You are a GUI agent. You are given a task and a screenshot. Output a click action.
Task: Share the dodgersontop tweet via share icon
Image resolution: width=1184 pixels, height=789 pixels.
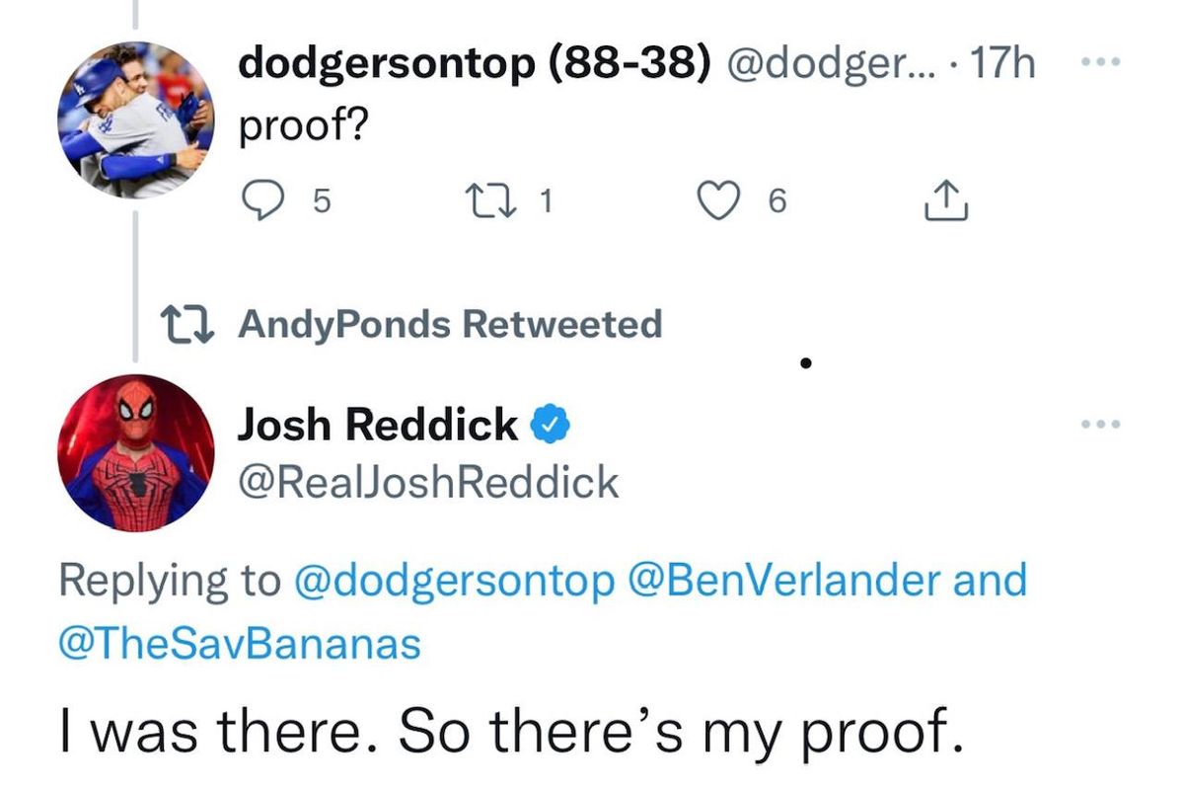click(946, 201)
